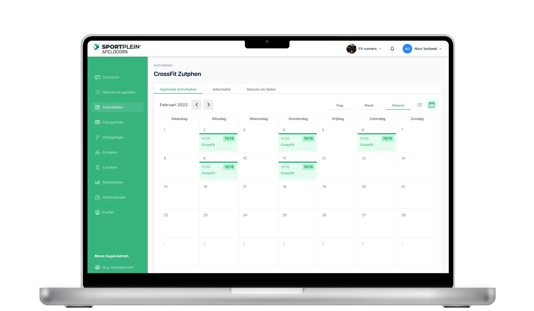534x311 pixels.
Task: Click the 15/15 badge on February 9
Action: click(229, 167)
